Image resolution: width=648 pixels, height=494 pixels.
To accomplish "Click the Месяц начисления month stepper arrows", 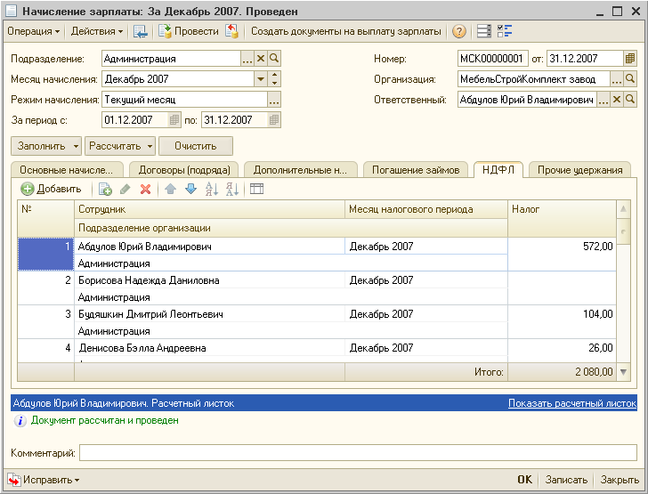I will click(x=274, y=78).
